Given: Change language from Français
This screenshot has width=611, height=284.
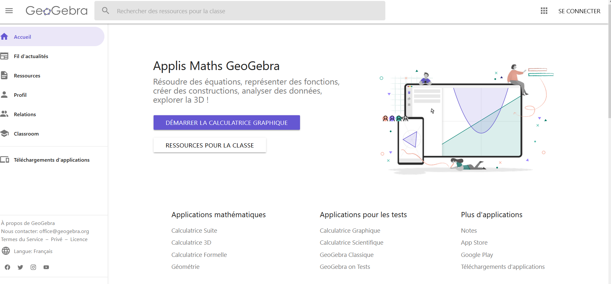Looking at the screenshot, I should click(33, 251).
